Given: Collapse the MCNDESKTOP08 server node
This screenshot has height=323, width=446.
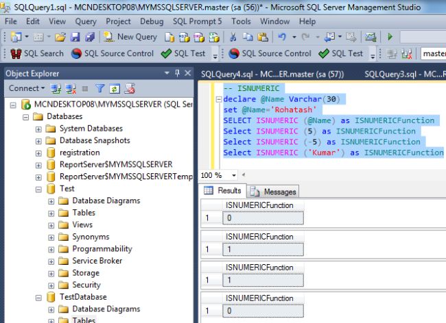Looking at the screenshot, I should tap(13, 105).
